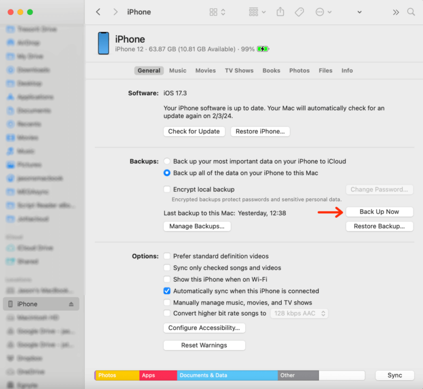Click the iPhone window title

(139, 12)
